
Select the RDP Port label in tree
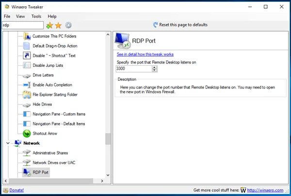click(41, 172)
